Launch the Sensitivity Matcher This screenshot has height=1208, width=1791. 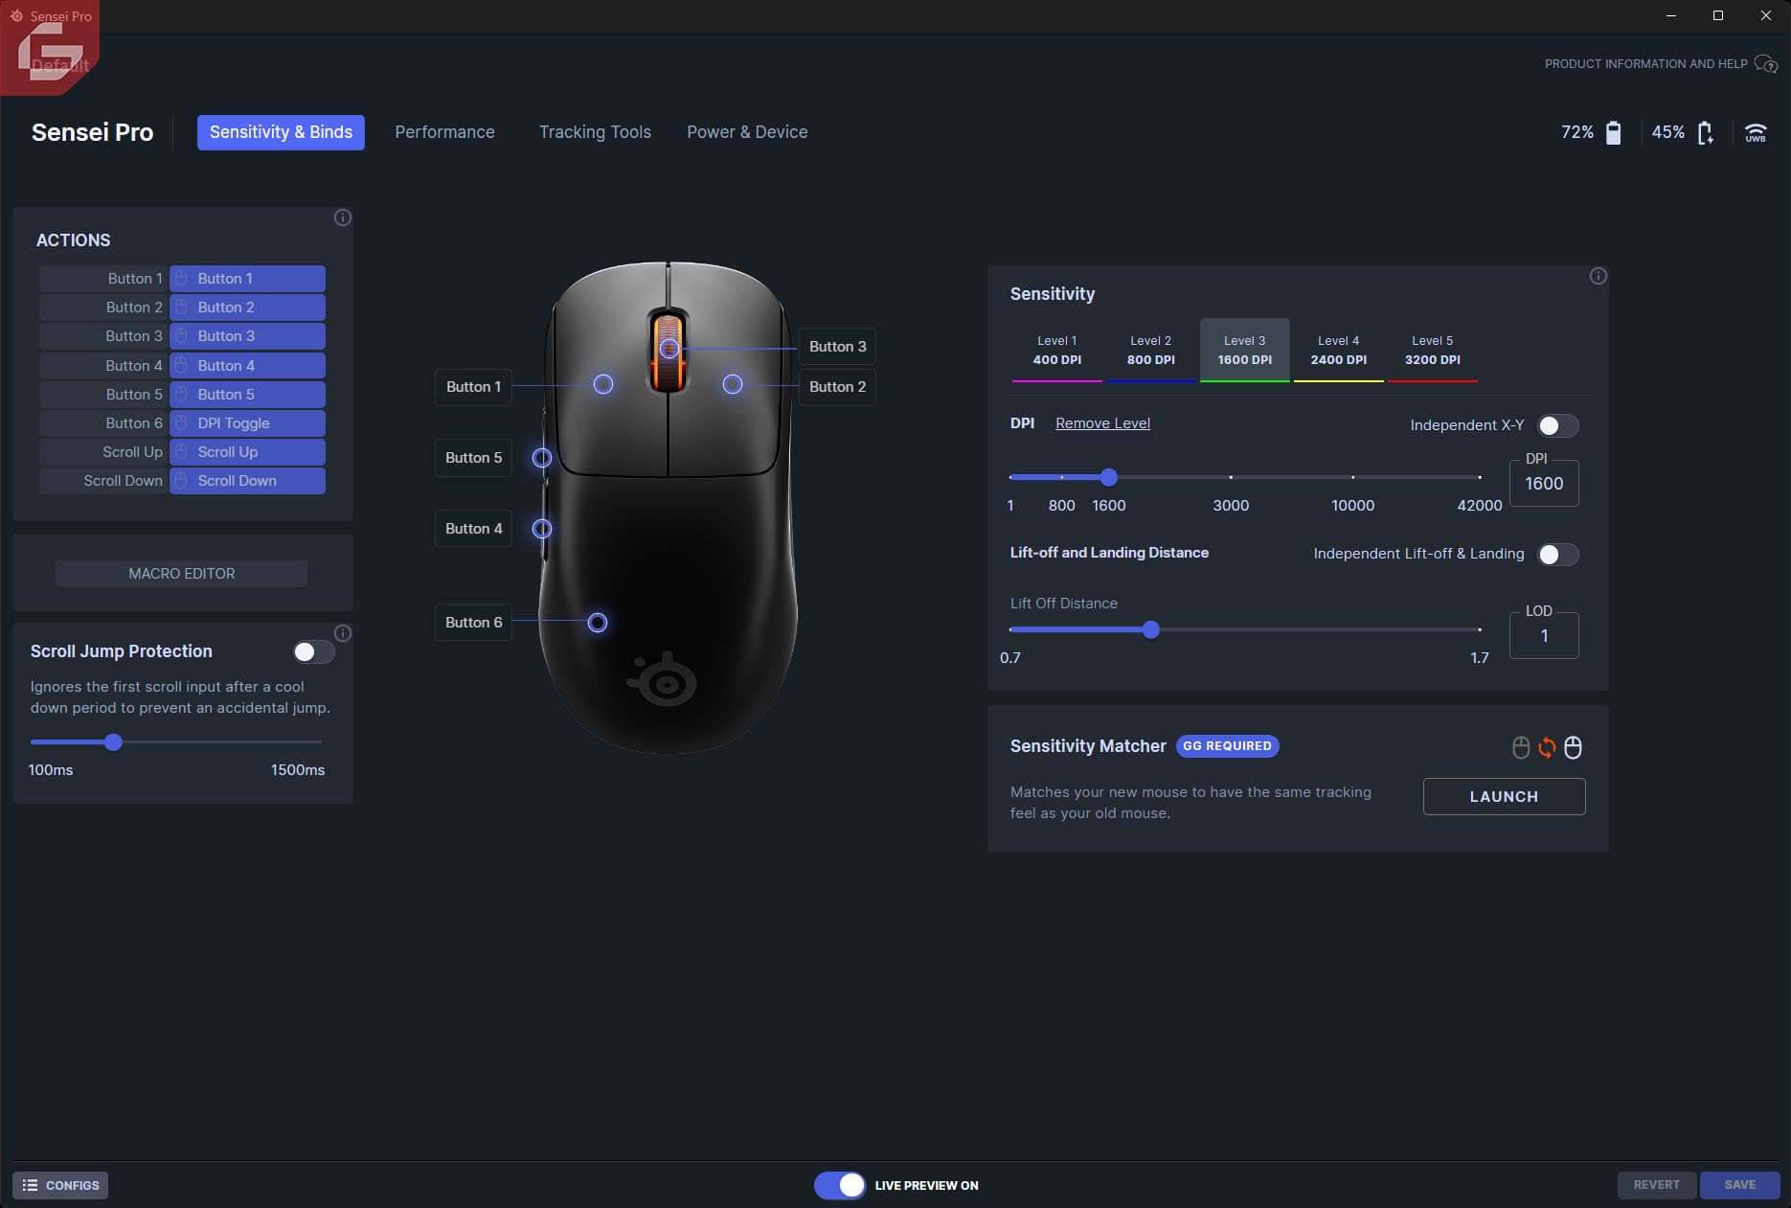(1504, 796)
